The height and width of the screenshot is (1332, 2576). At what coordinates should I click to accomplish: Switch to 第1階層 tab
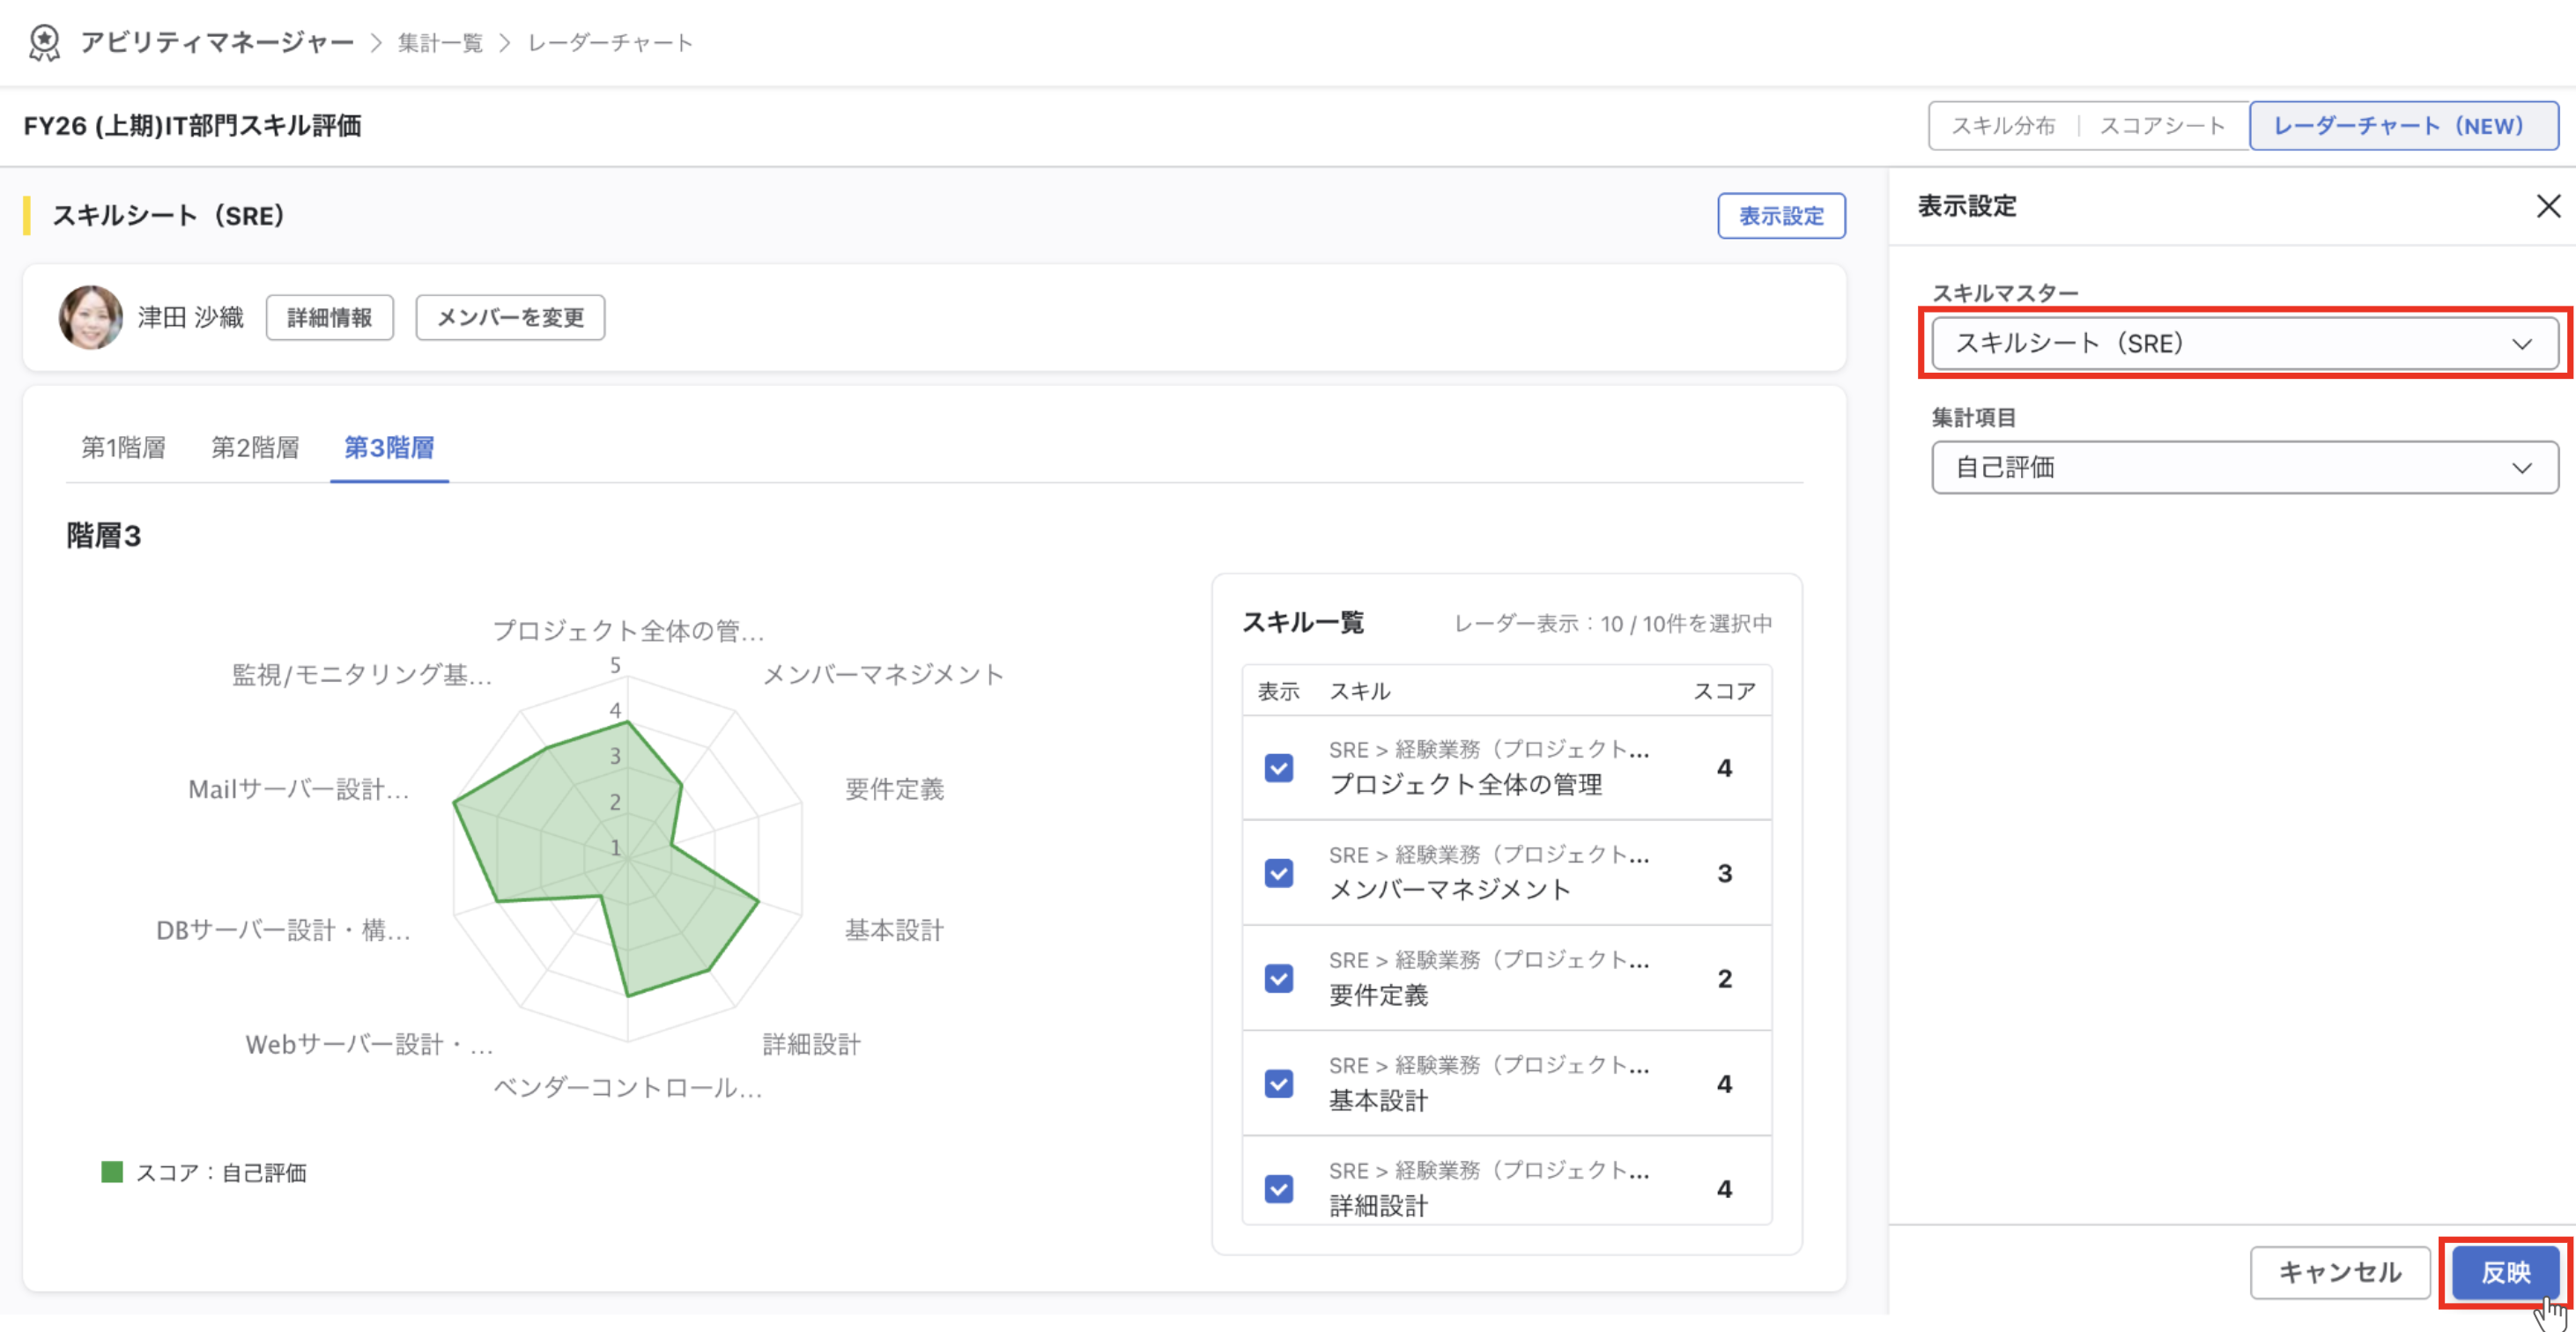(123, 448)
